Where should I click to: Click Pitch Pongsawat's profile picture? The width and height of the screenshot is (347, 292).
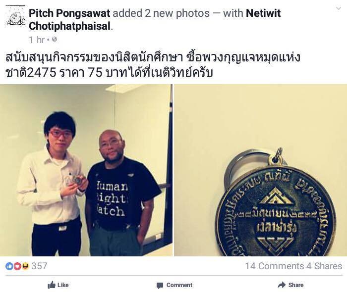[x=15, y=17]
